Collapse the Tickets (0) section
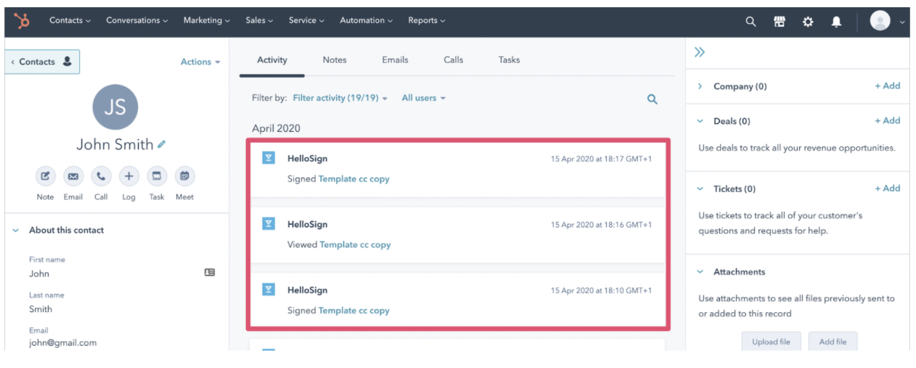Screen dimensions: 916x368 pos(700,189)
